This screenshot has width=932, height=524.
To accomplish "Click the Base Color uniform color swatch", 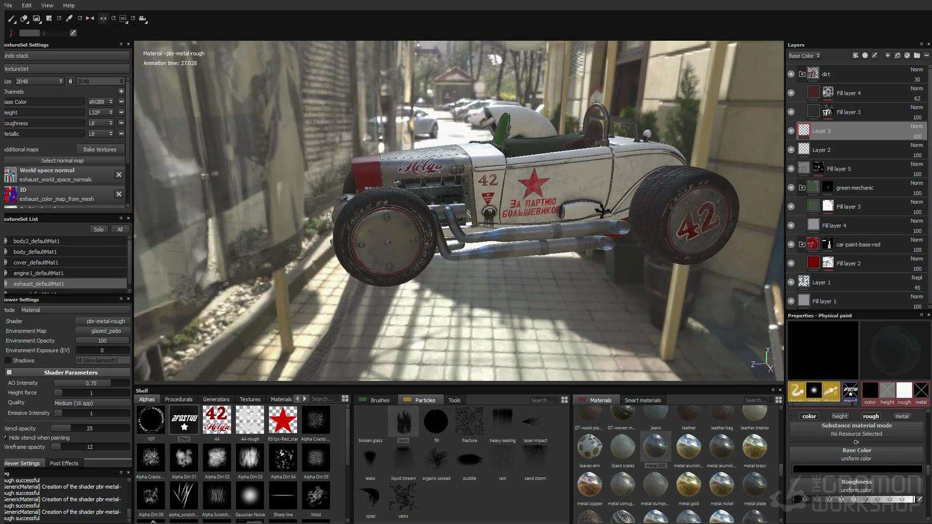I will click(856, 468).
